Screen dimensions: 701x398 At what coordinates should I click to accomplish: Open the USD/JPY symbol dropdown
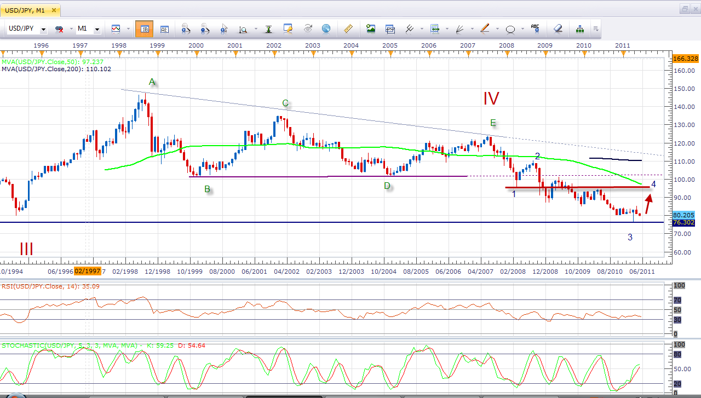pyautogui.click(x=43, y=29)
